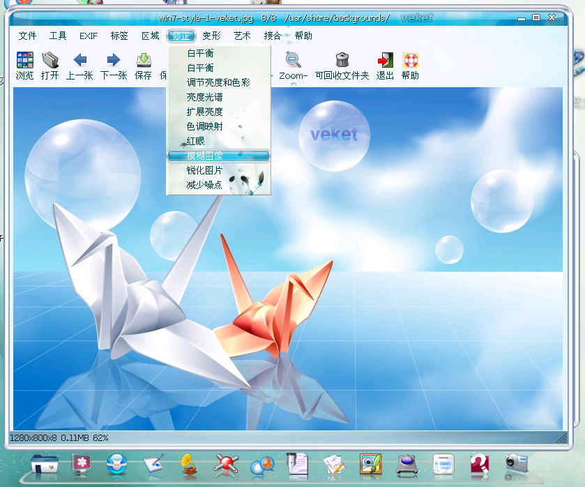This screenshot has height=487, width=585.
Task: Click title text win7-style-1-veket.jpg
Action: (x=206, y=18)
